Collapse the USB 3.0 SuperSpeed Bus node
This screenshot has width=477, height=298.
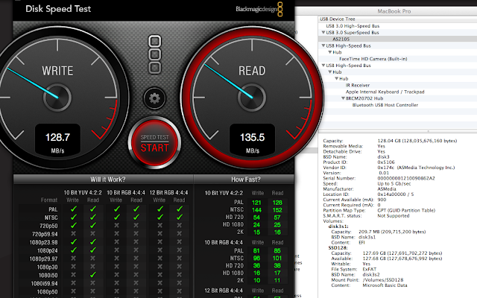tap(323, 32)
